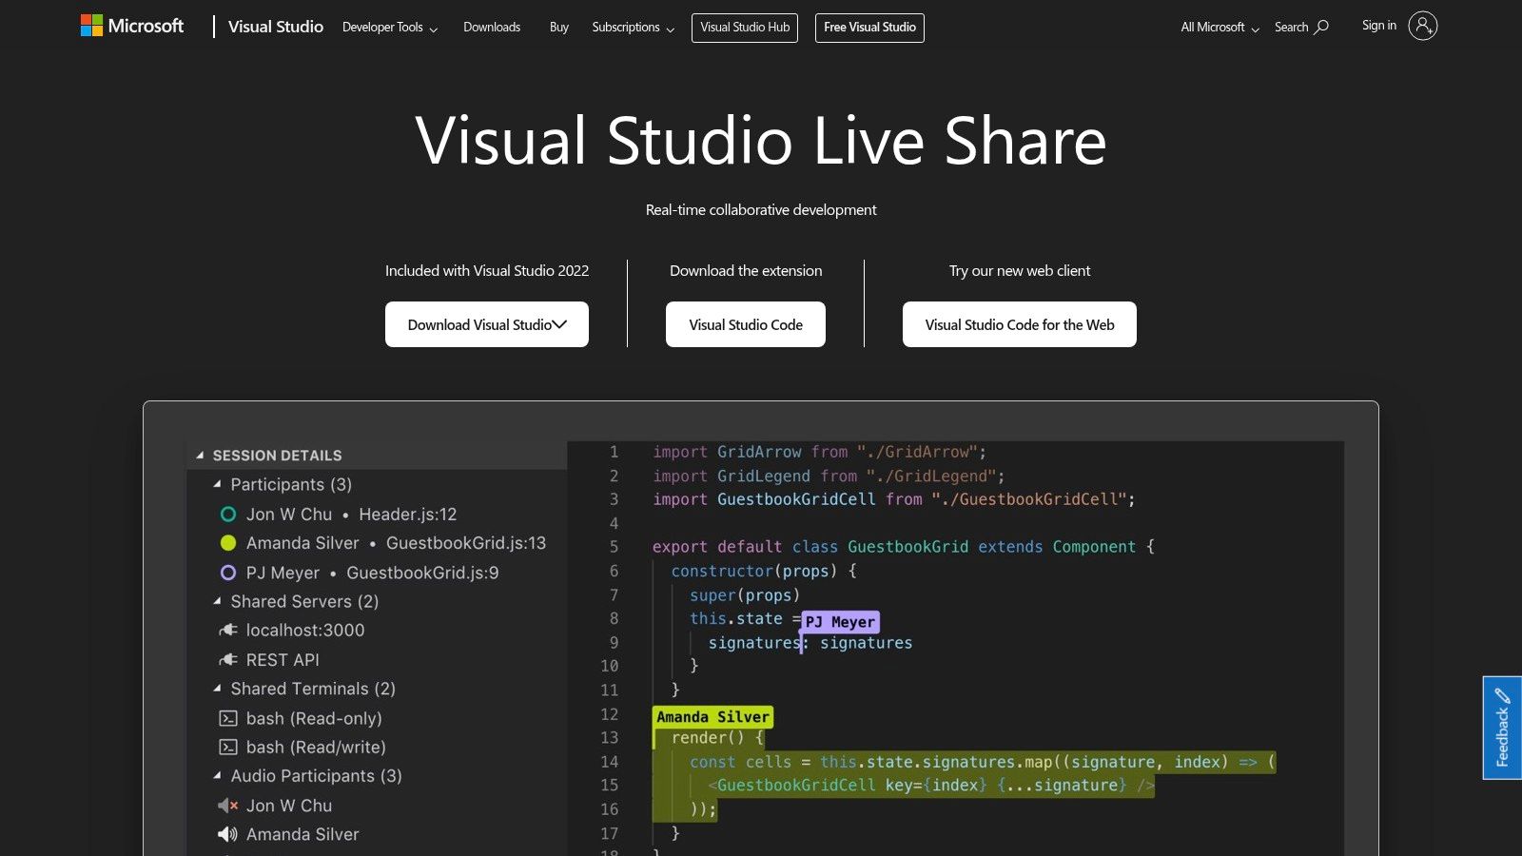1522x856 pixels.
Task: Open Visual Studio Code for the Web
Action: (1020, 324)
